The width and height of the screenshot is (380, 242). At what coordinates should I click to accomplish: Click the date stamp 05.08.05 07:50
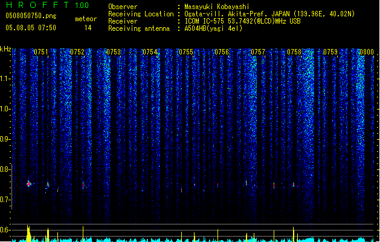(x=31, y=28)
